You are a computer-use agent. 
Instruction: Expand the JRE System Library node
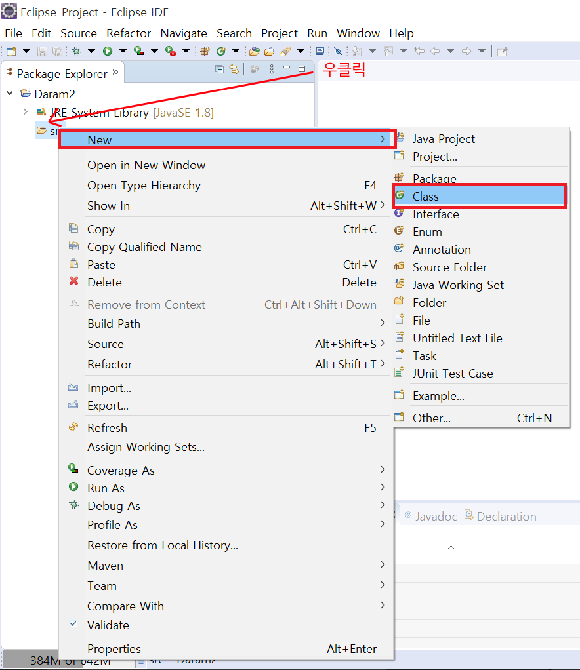click(x=26, y=111)
